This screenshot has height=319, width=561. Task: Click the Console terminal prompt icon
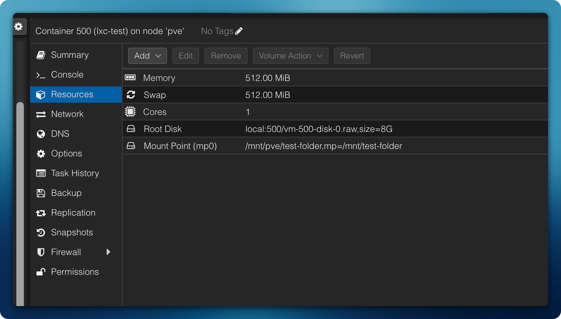coord(41,75)
